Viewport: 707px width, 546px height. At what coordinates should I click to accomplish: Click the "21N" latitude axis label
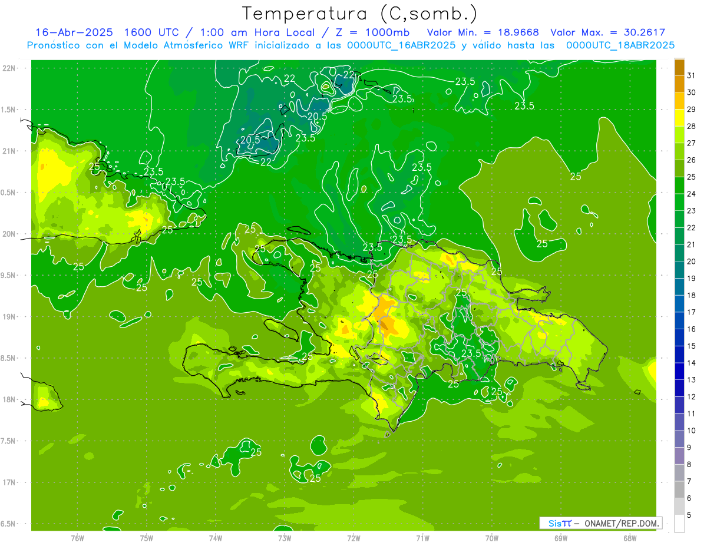point(9,151)
